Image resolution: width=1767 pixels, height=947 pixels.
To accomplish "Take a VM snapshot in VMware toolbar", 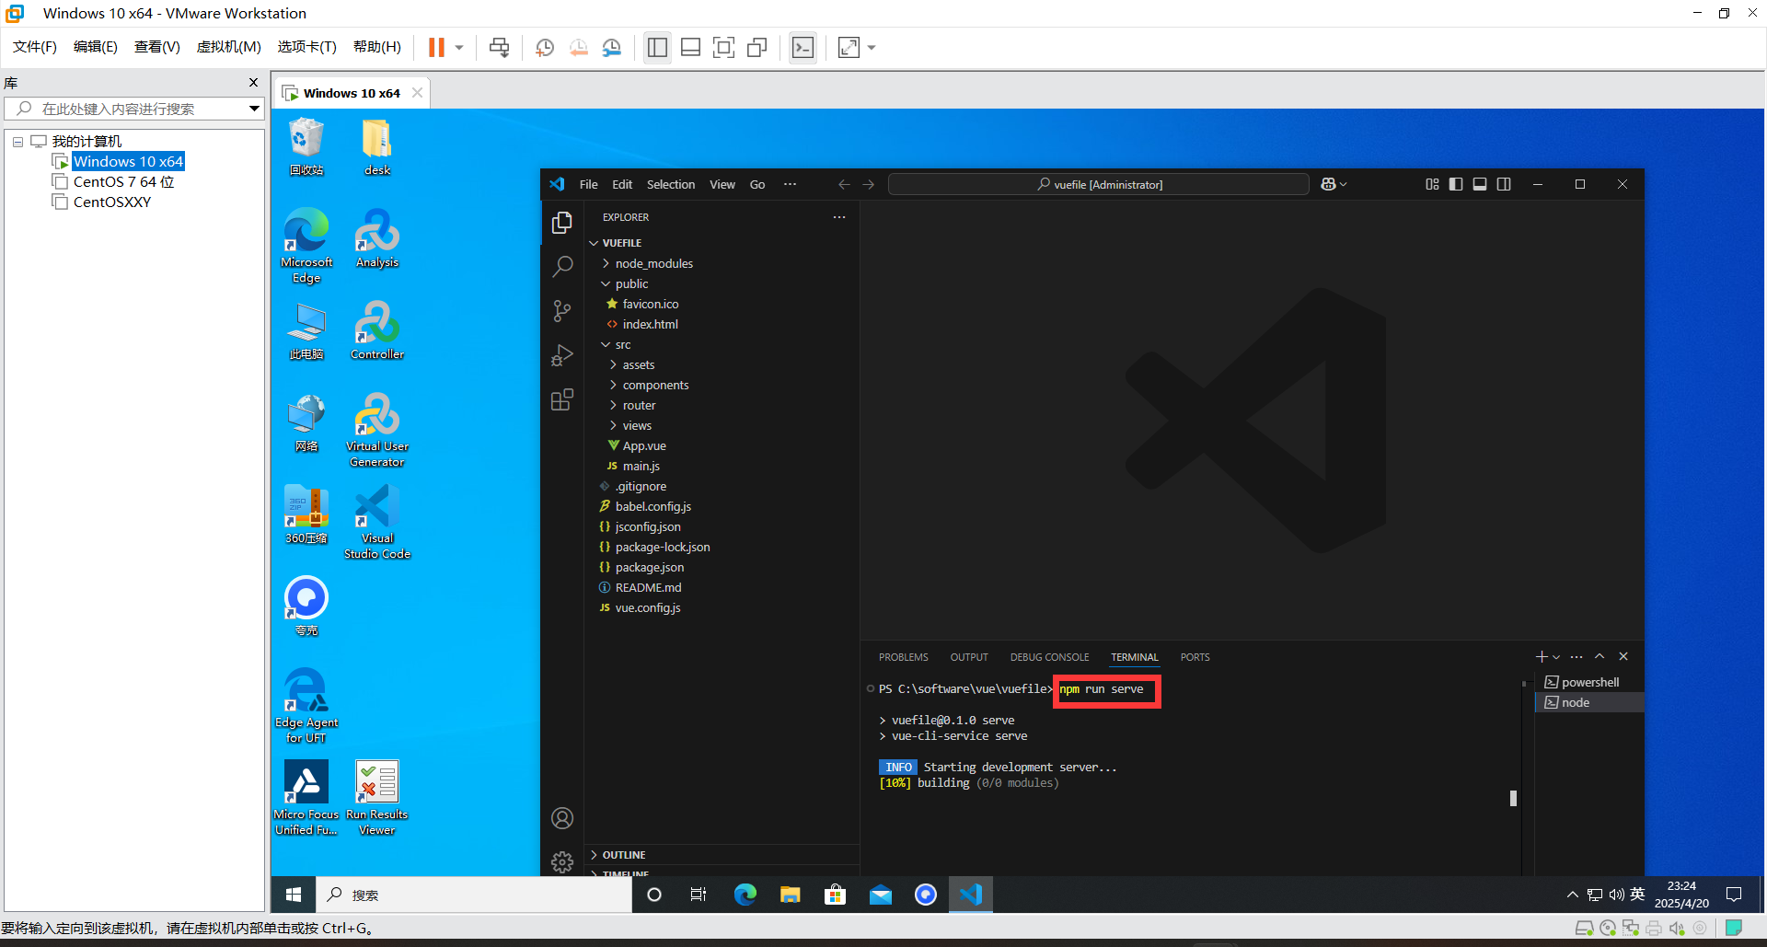I will tap(545, 47).
